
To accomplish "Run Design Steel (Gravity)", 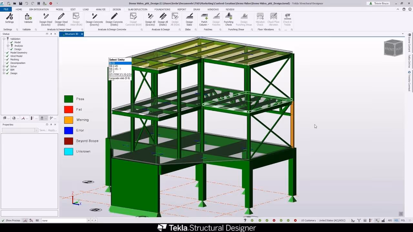I will click(45, 19).
